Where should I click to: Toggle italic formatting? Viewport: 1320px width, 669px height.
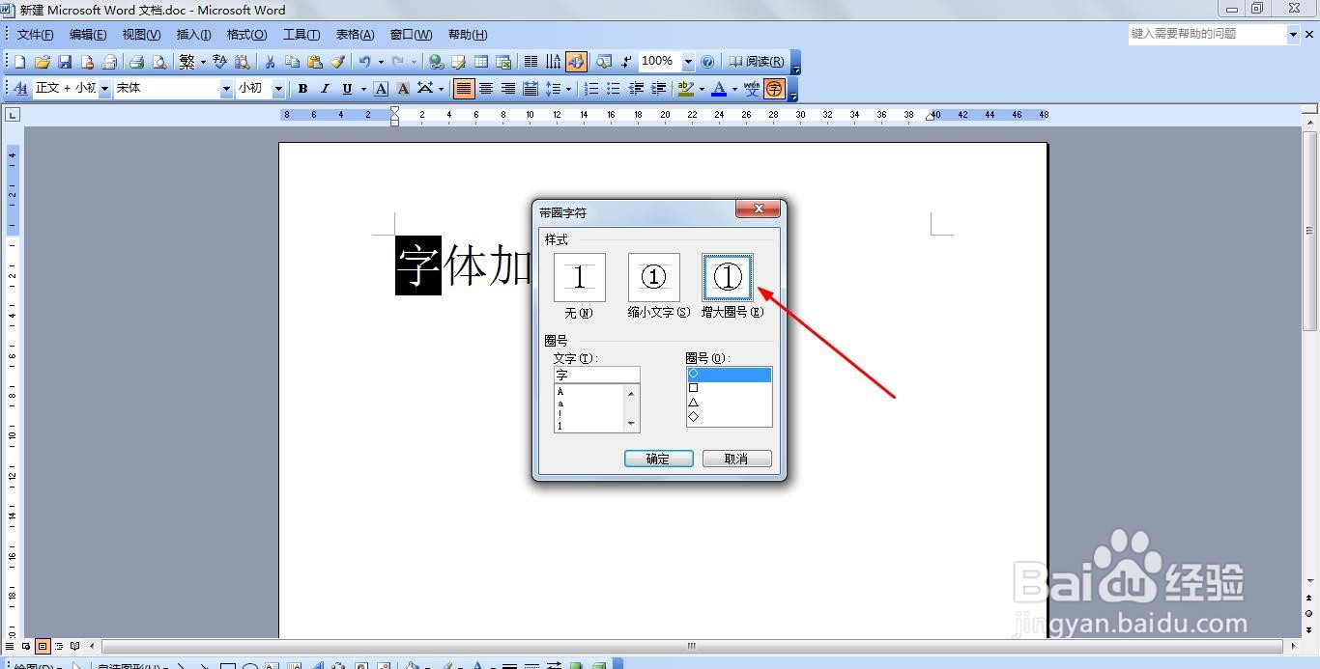[325, 88]
